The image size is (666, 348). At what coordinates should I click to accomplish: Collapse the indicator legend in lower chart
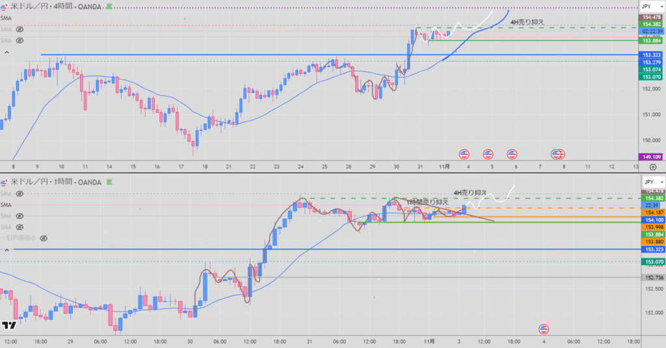tap(7, 249)
